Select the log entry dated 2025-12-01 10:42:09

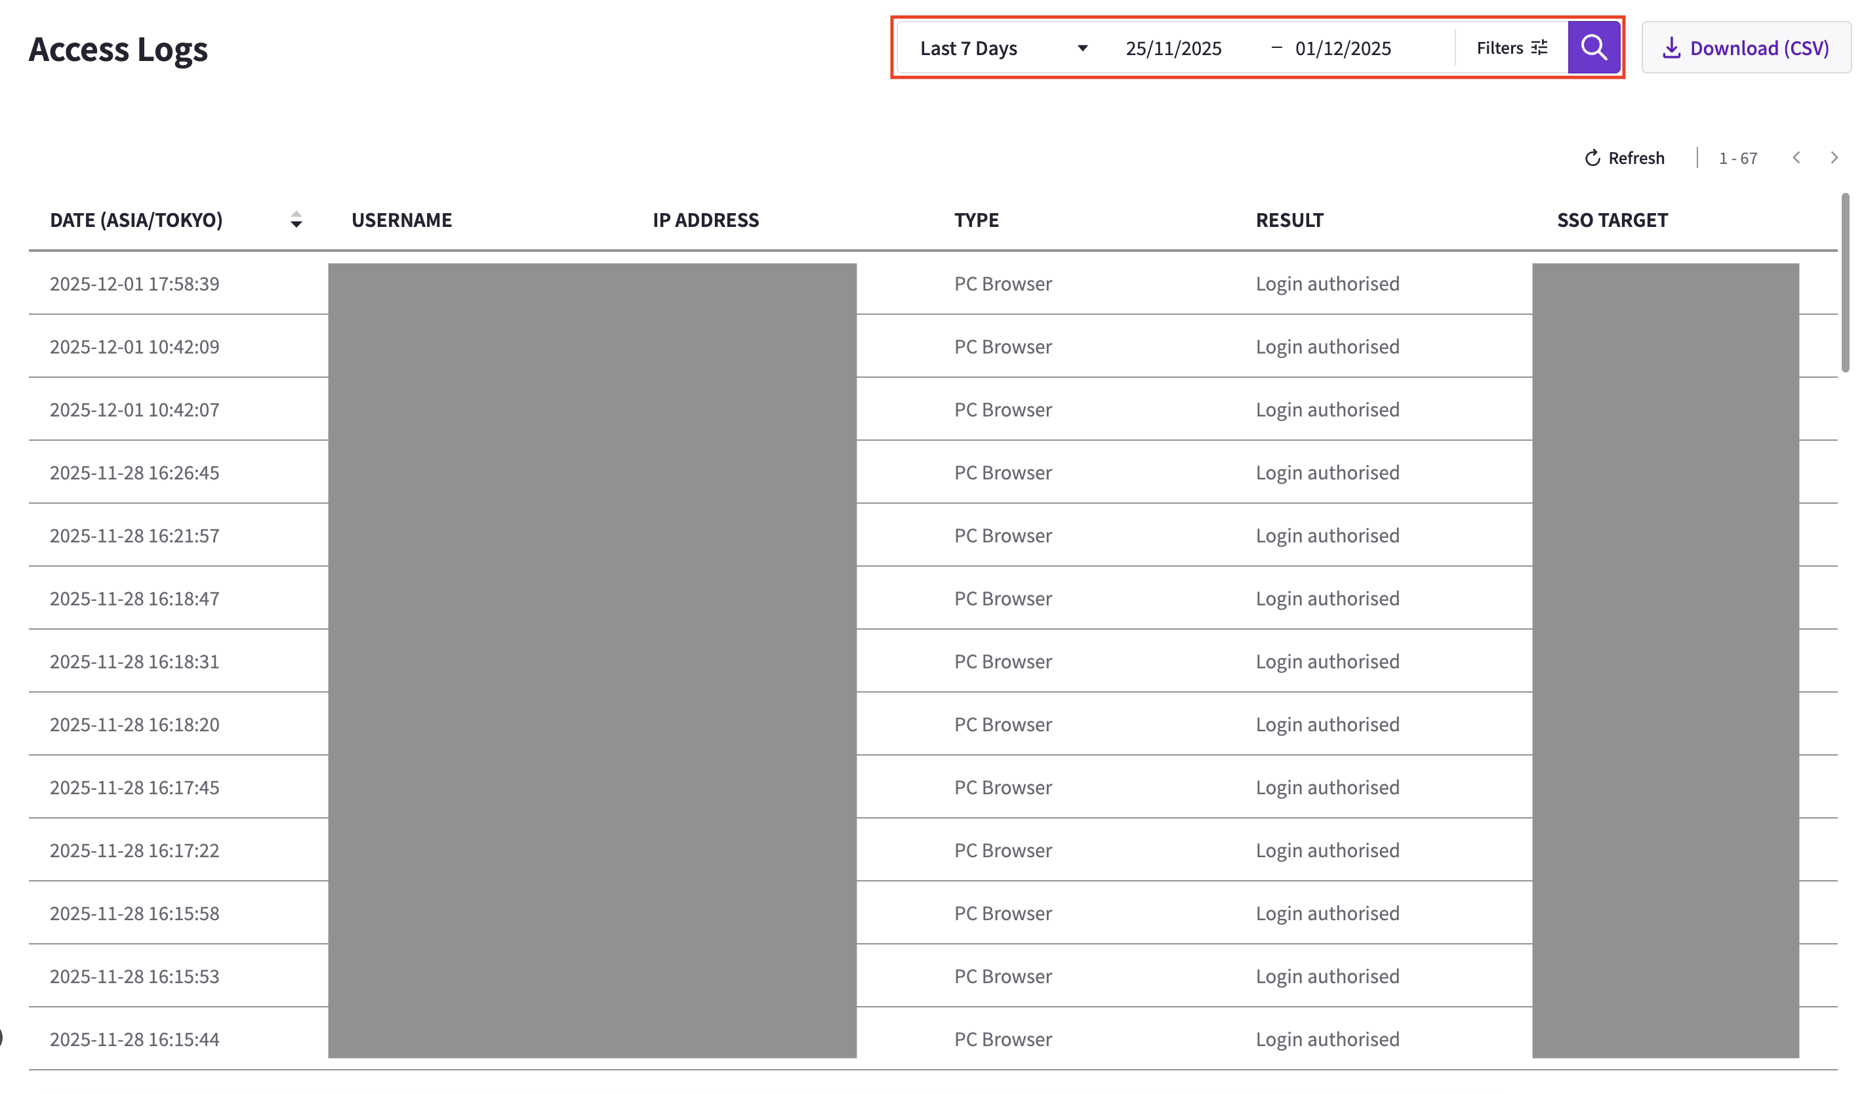[933, 347]
